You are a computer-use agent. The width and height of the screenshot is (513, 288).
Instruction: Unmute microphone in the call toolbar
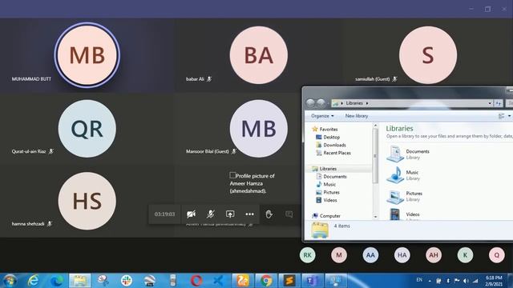pyautogui.click(x=210, y=214)
